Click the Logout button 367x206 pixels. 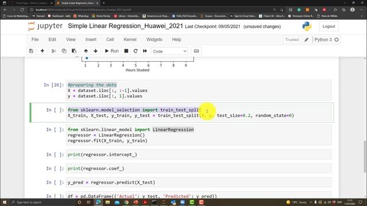(329, 26)
